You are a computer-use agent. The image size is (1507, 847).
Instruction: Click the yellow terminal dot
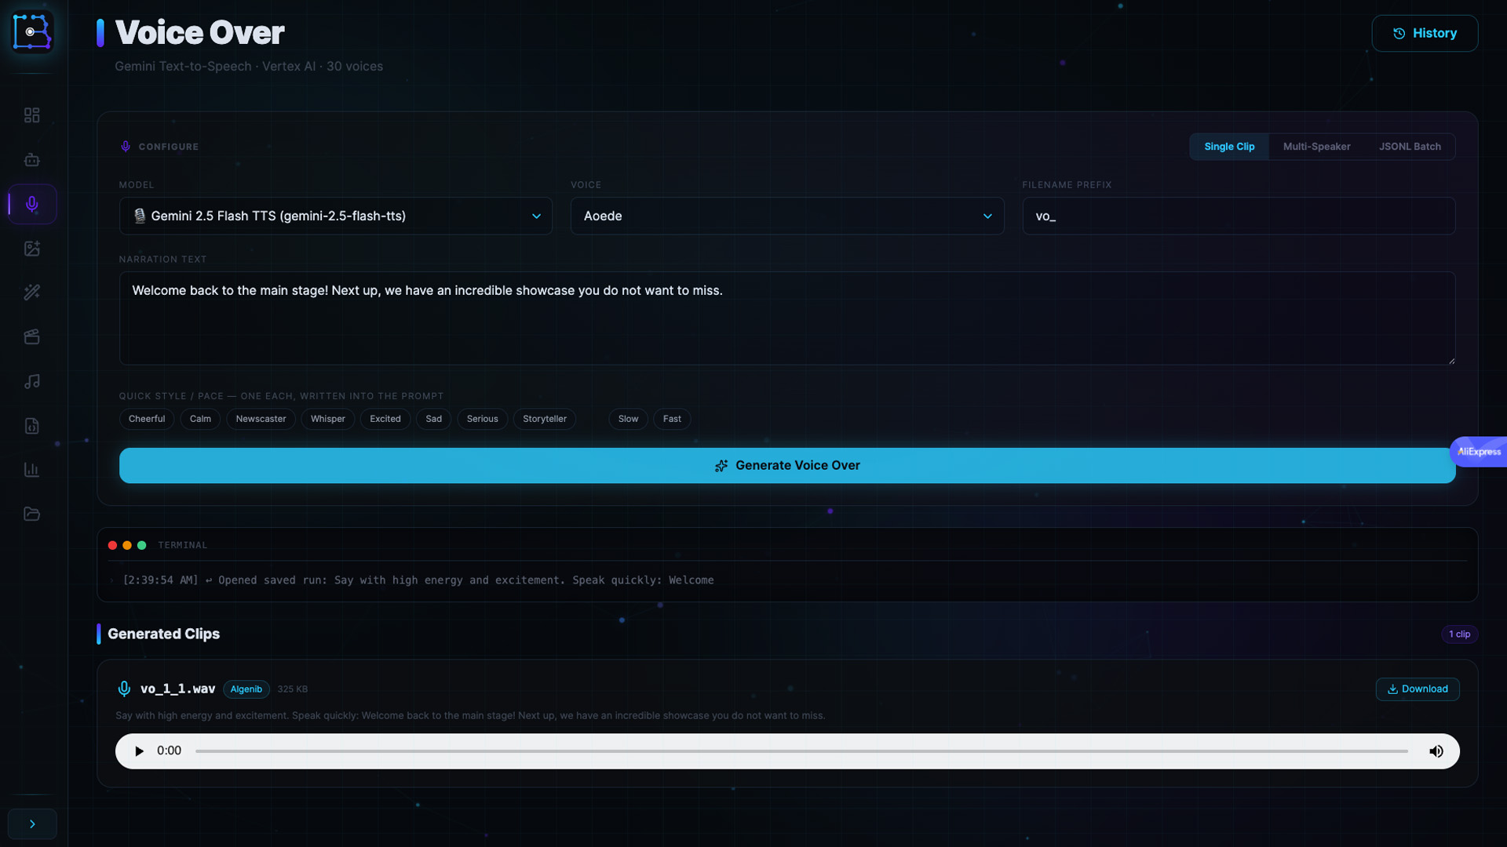127,545
